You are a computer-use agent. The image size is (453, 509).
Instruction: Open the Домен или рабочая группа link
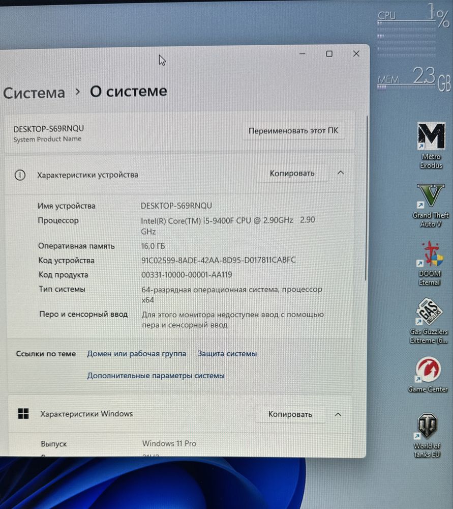click(137, 354)
